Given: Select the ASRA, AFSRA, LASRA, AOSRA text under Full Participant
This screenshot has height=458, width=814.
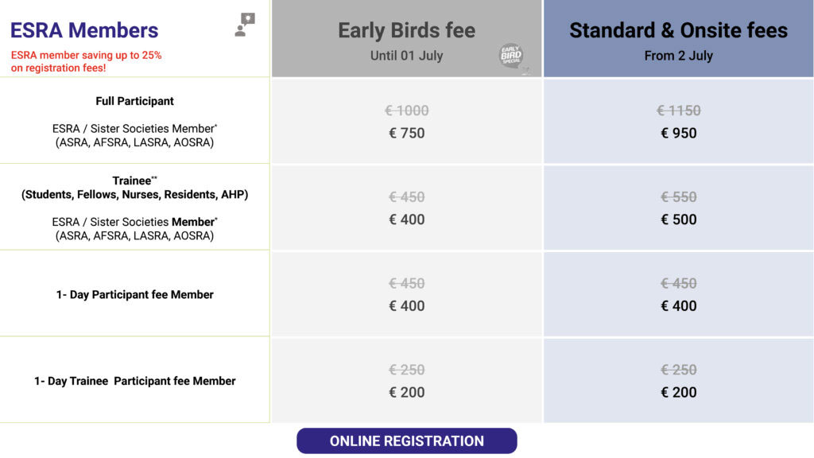Looking at the screenshot, I should 134,143.
